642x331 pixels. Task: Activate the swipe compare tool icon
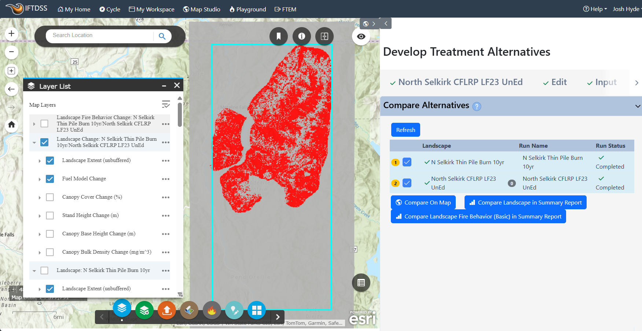(x=324, y=36)
